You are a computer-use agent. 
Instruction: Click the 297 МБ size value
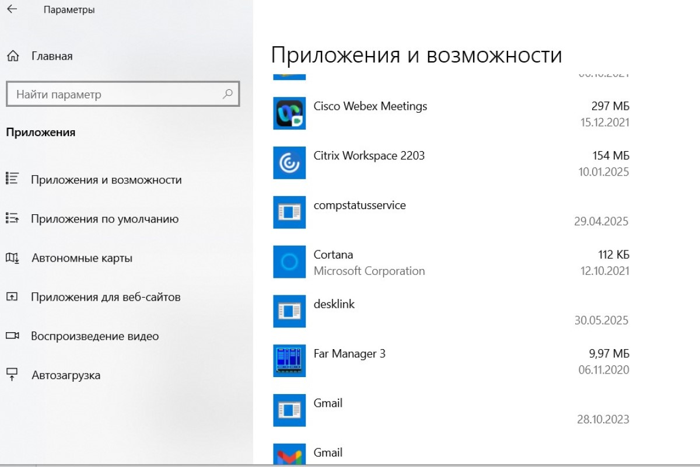610,106
